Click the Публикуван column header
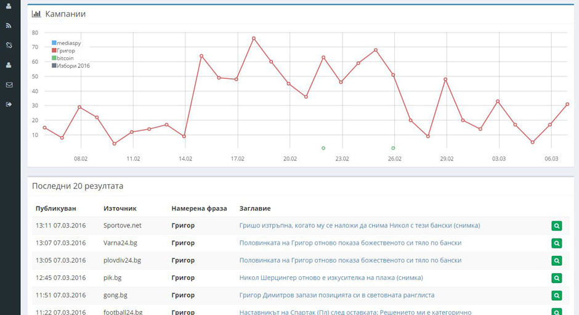 [x=56, y=208]
